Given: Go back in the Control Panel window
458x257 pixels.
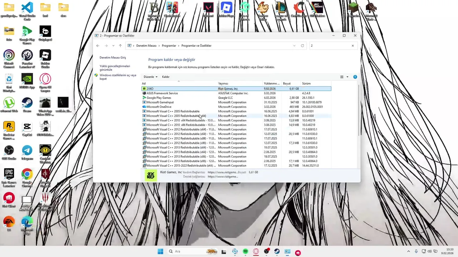Looking at the screenshot, I should tap(98, 46).
